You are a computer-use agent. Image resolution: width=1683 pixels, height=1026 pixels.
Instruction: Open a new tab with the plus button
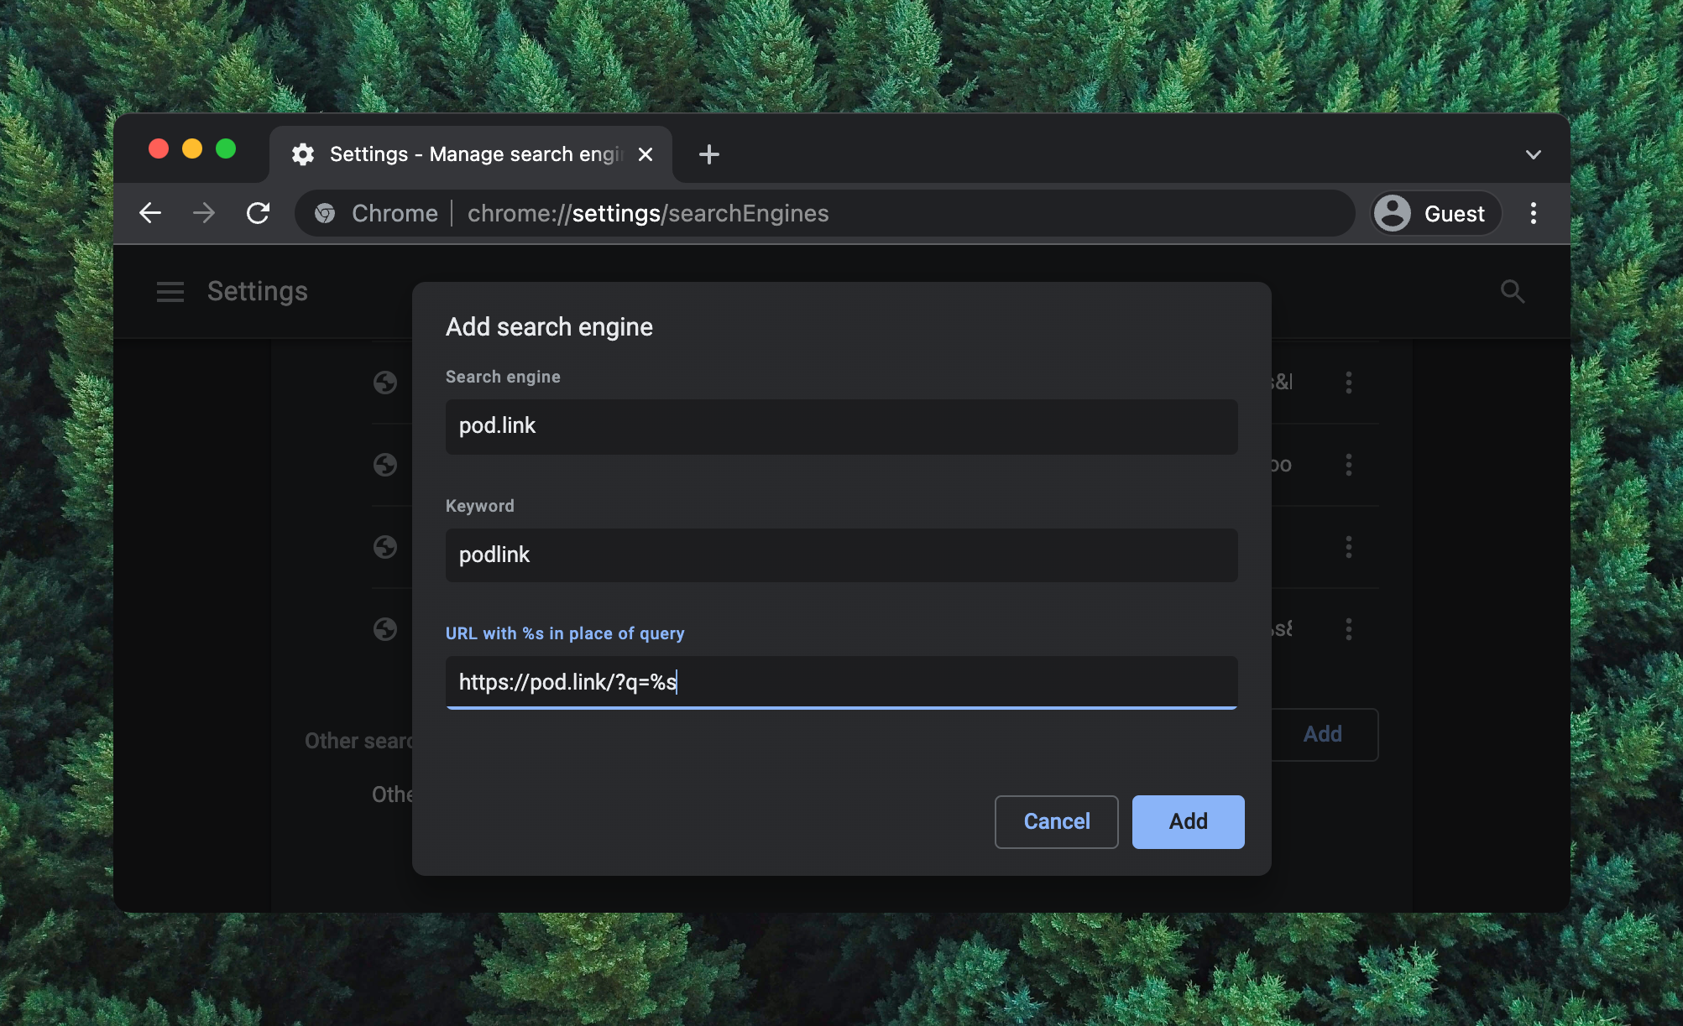click(x=709, y=154)
